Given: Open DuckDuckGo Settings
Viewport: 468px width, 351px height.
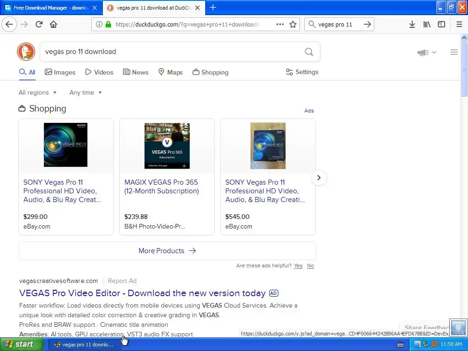Looking at the screenshot, I should [302, 72].
